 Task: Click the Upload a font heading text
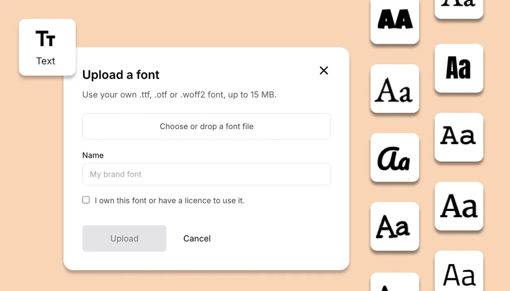click(x=121, y=75)
